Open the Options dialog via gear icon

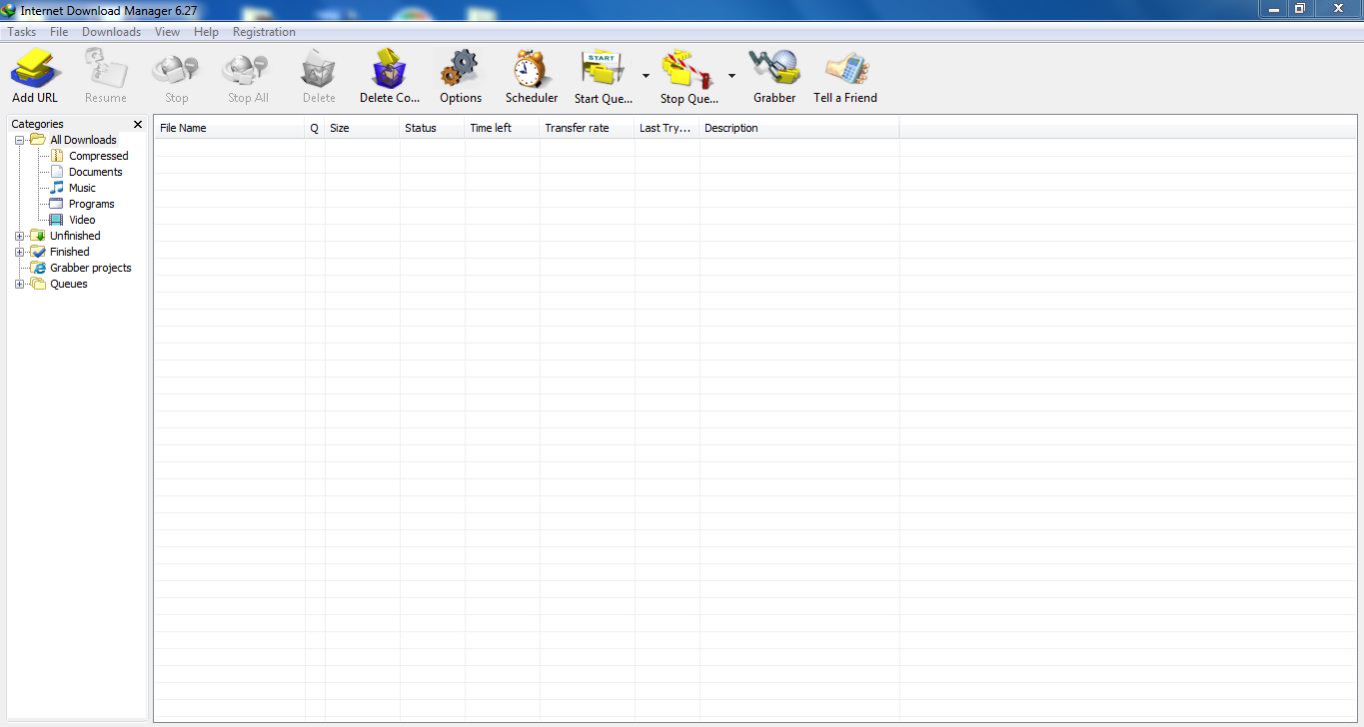pyautogui.click(x=459, y=70)
